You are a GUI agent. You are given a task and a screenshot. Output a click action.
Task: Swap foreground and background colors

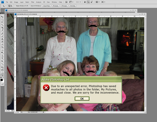(3, 78)
